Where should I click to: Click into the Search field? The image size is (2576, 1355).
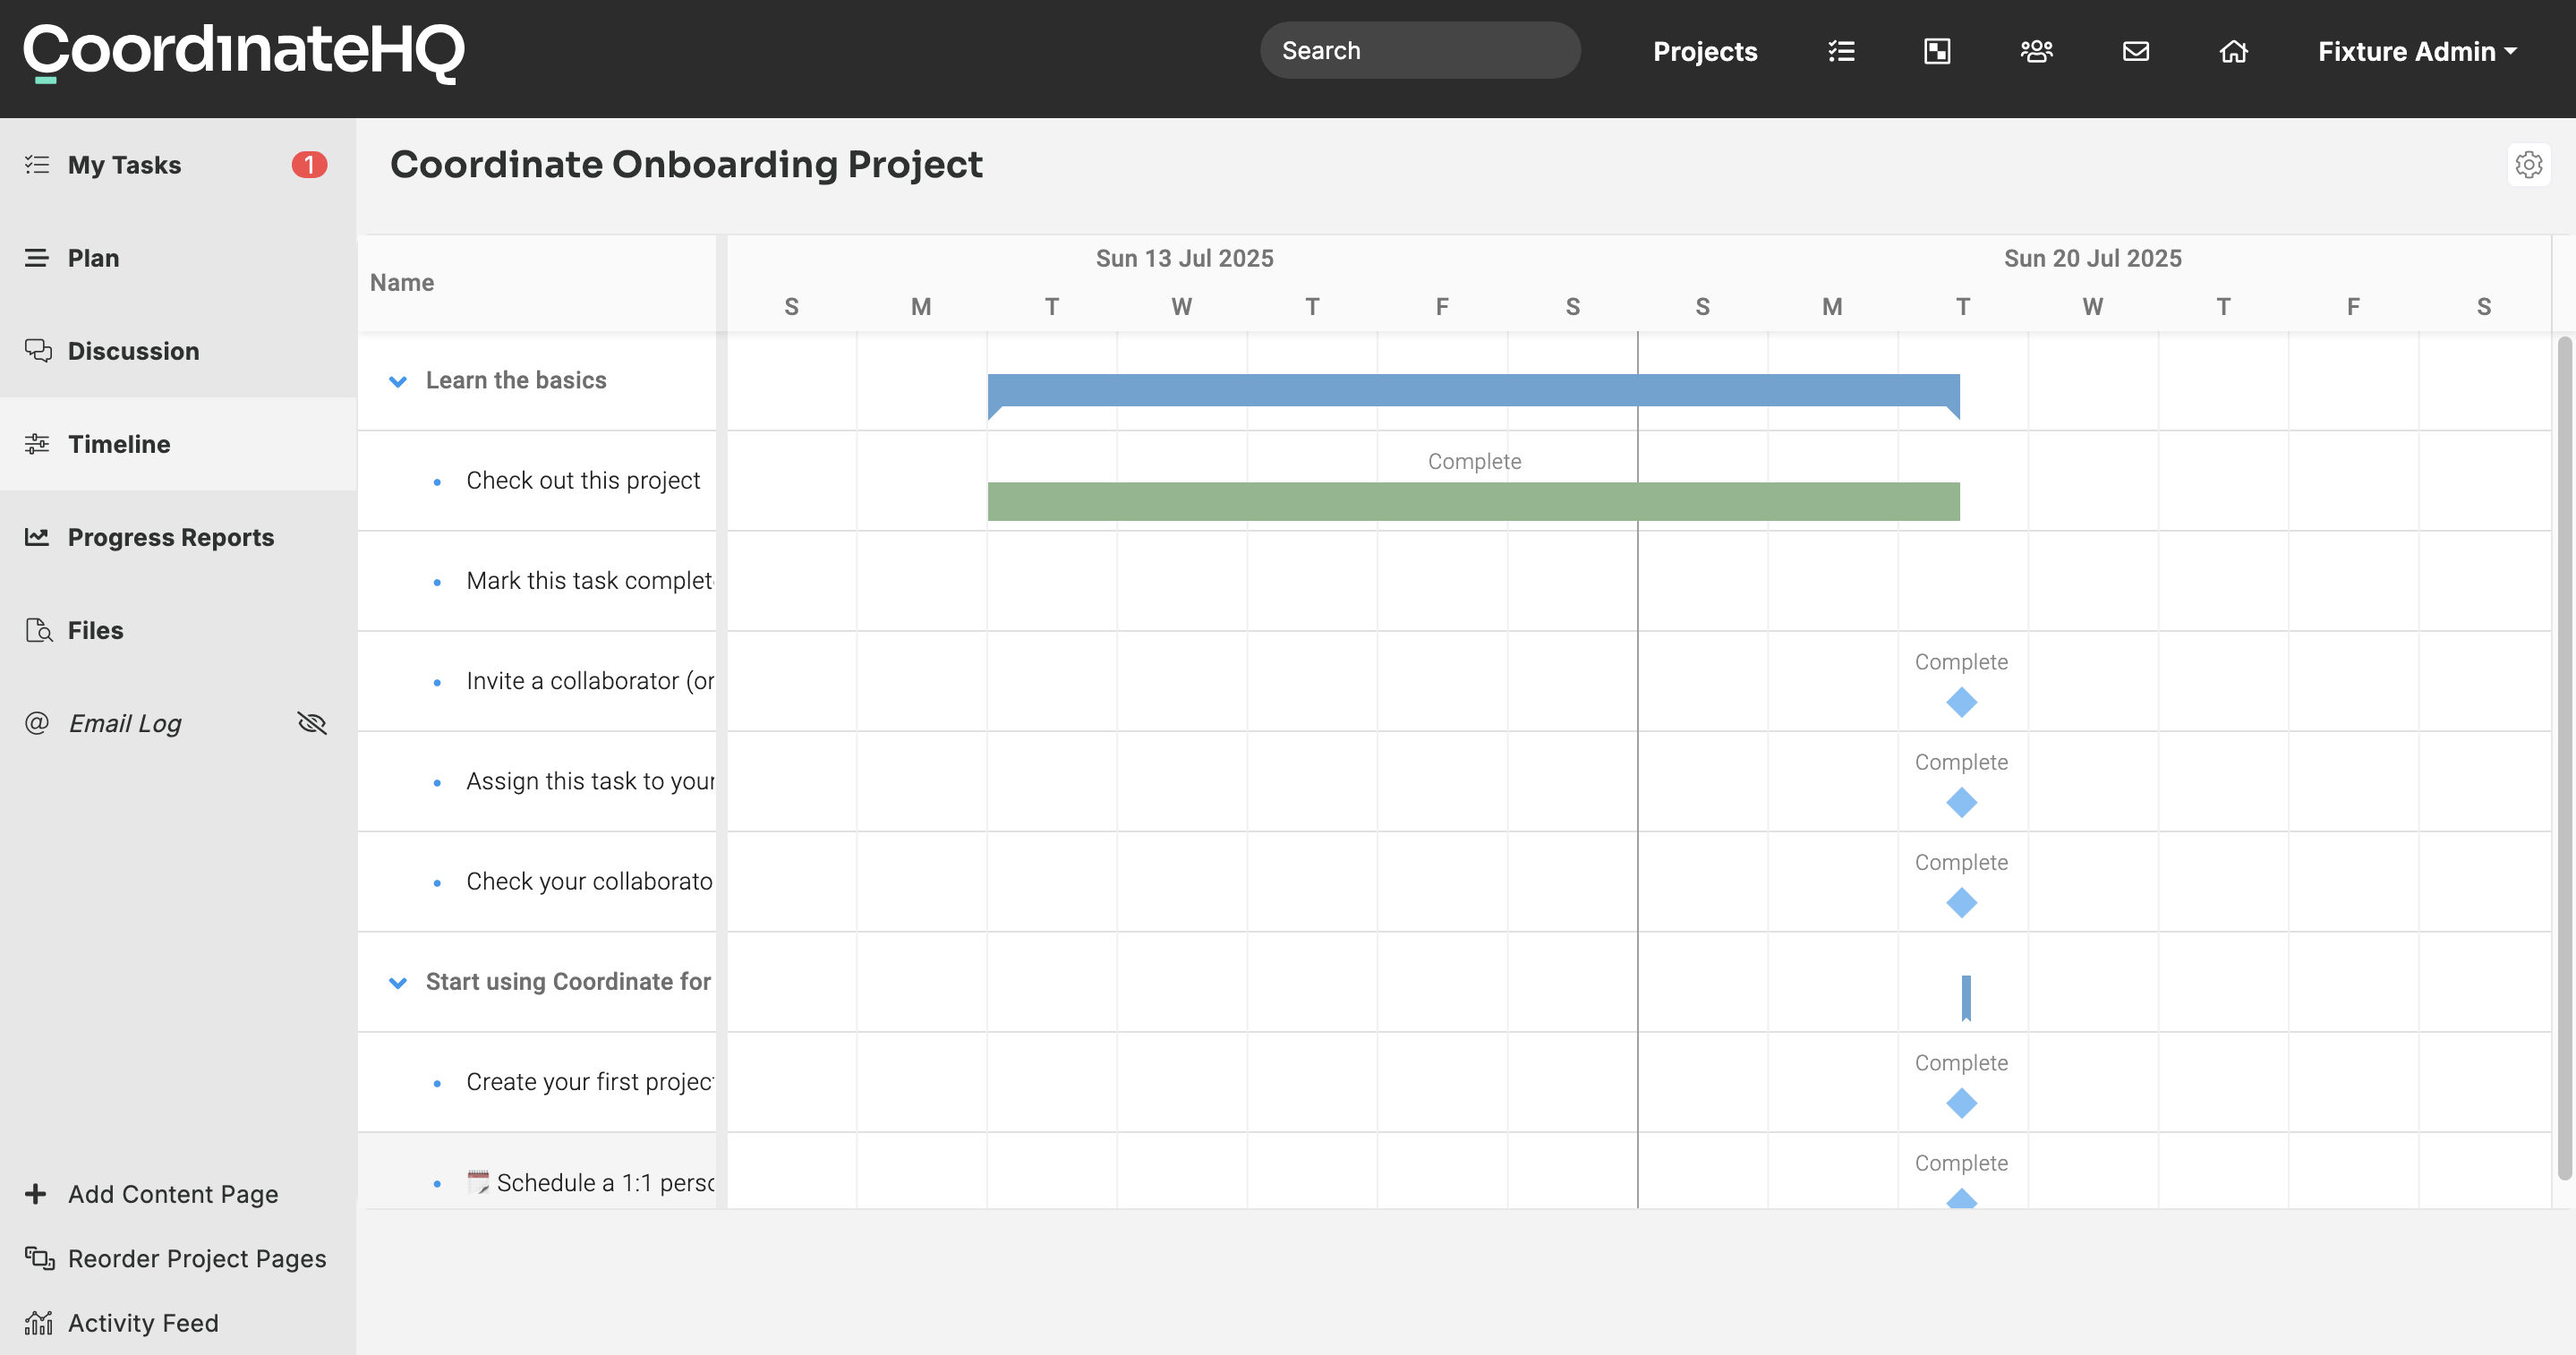(1420, 50)
